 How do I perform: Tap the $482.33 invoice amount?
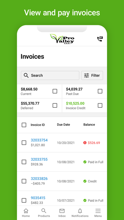coord(37,203)
